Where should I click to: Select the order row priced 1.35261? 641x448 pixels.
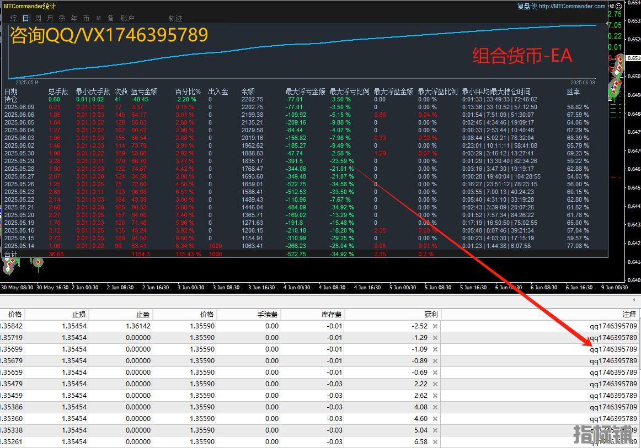tap(320, 442)
